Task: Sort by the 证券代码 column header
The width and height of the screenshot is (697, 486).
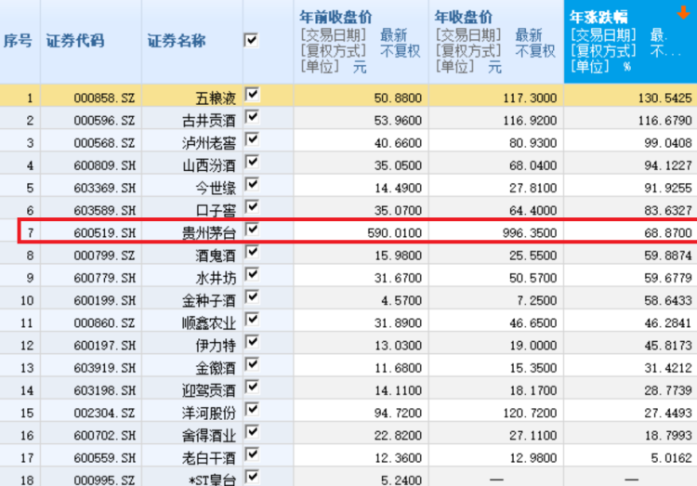Action: [x=75, y=41]
